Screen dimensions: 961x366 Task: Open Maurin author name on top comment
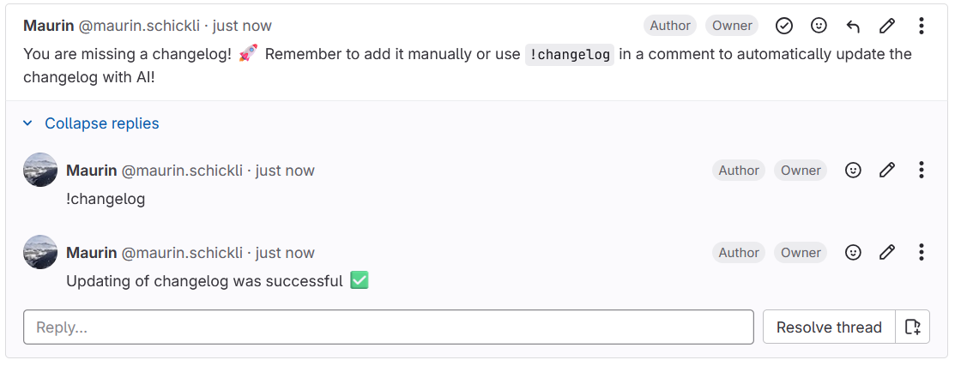click(x=48, y=26)
